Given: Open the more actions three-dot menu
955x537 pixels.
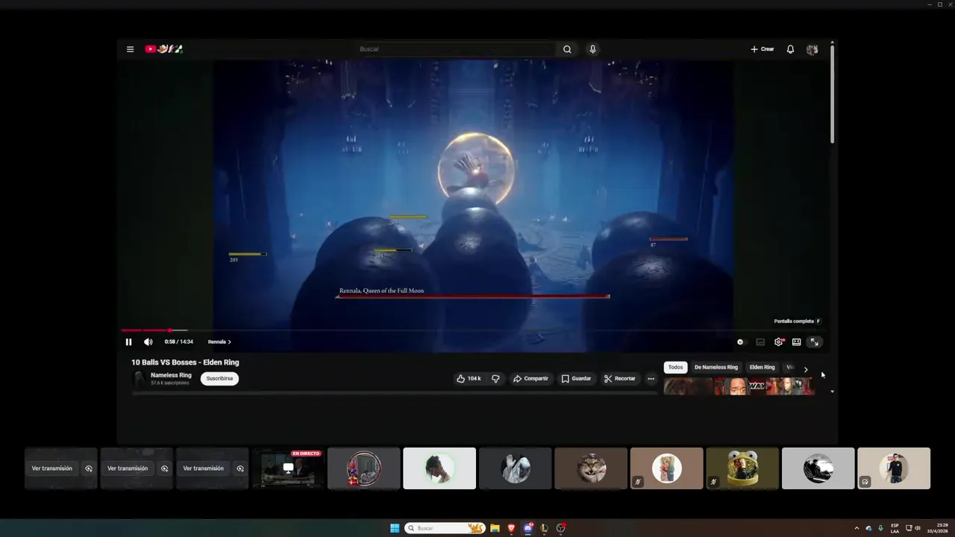Looking at the screenshot, I should (x=651, y=378).
